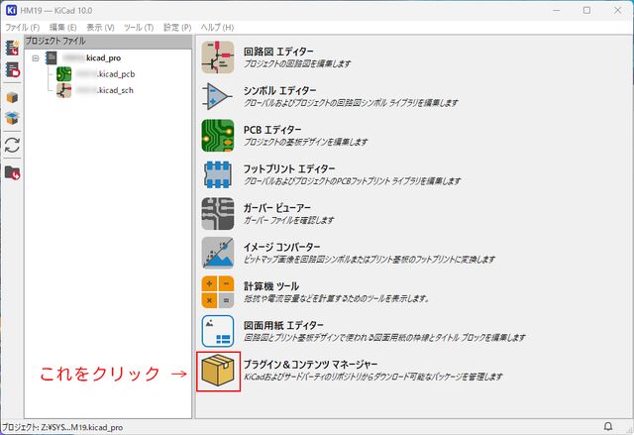Click the open project icon in left toolbar
Screen dimensions: 634x435
click(x=12, y=69)
